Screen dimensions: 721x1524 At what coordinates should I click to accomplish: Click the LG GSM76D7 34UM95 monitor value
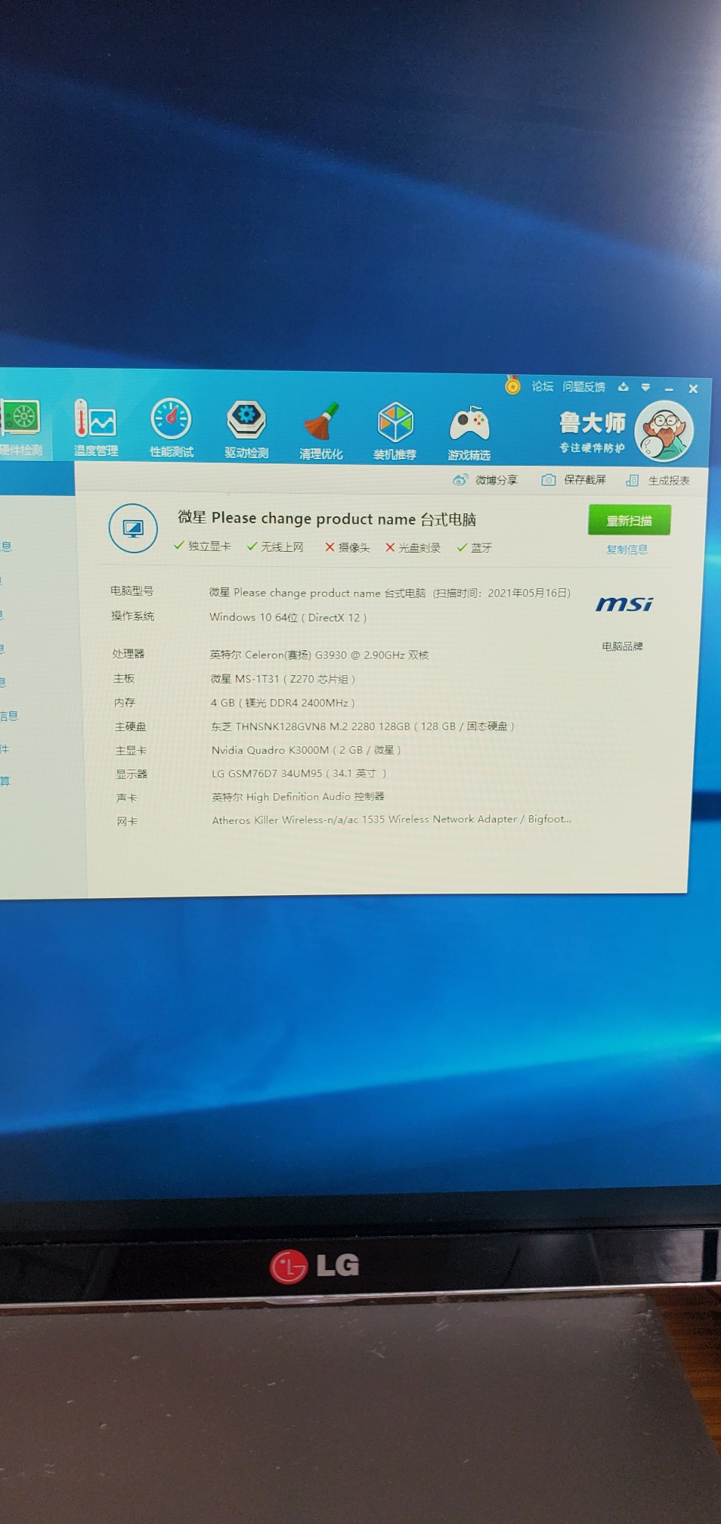[299, 773]
